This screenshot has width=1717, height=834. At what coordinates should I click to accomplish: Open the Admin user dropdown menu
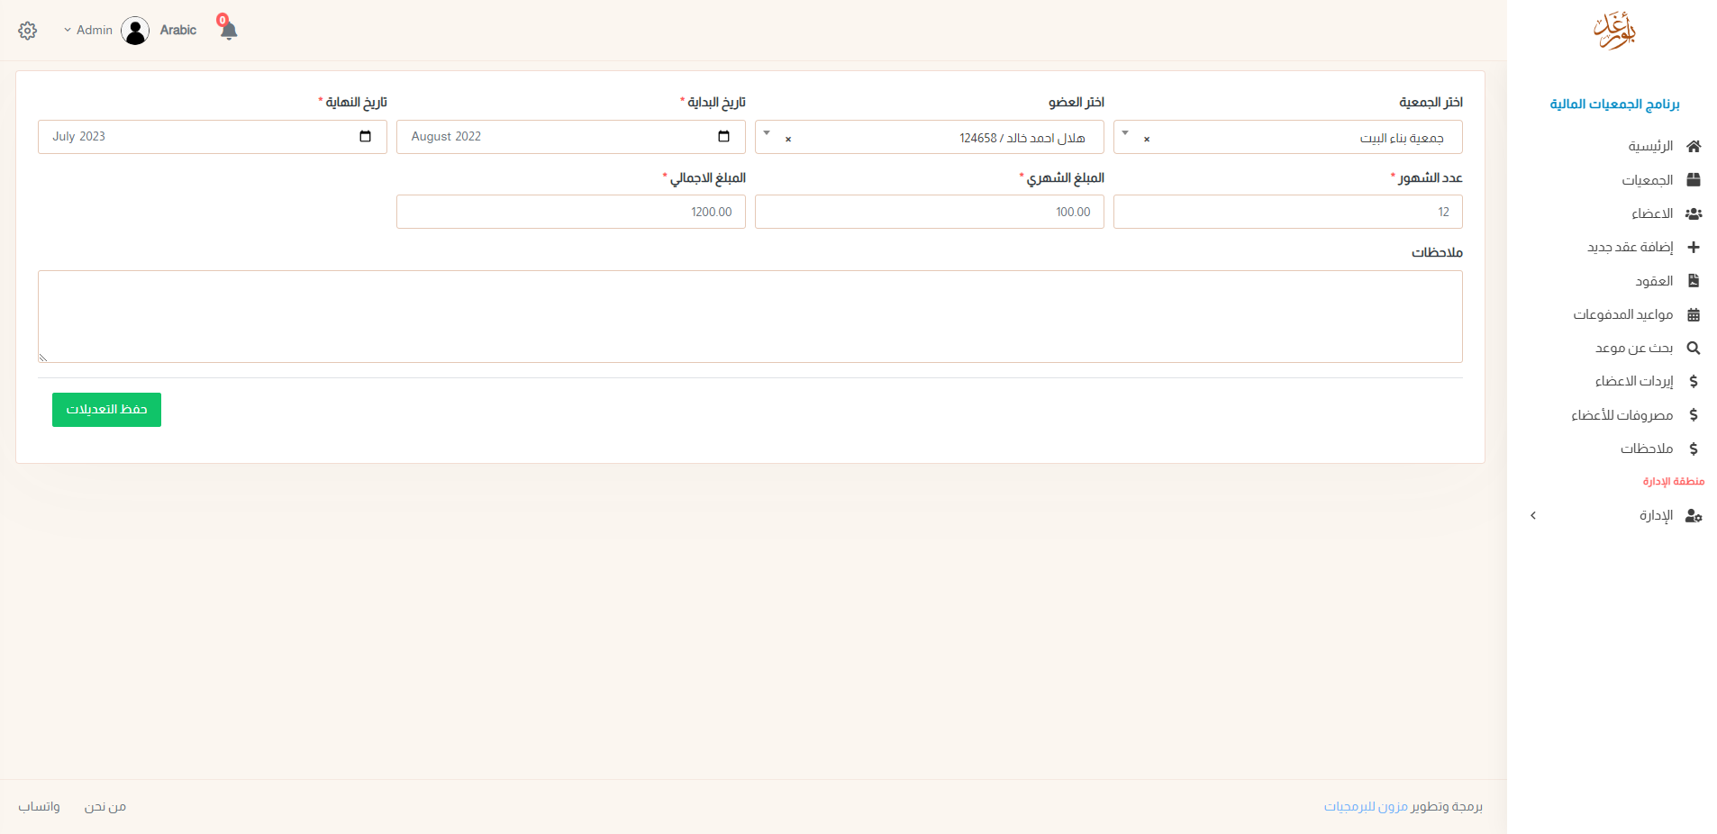pos(88,31)
